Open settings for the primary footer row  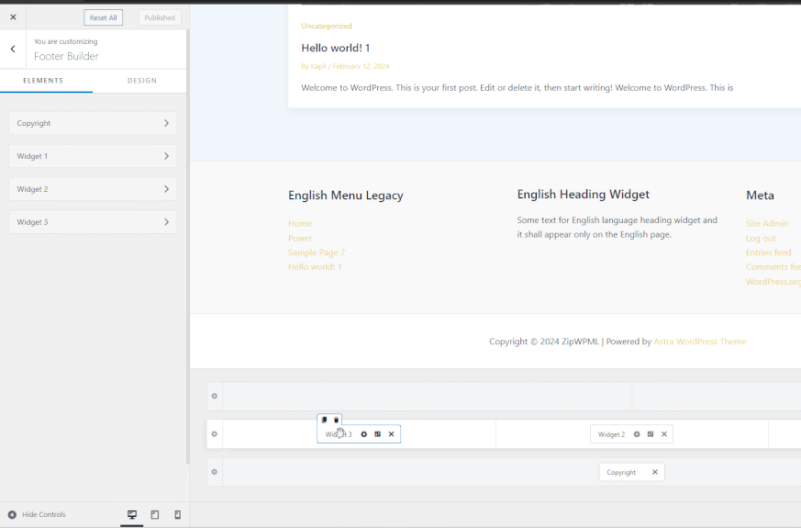pyautogui.click(x=215, y=434)
